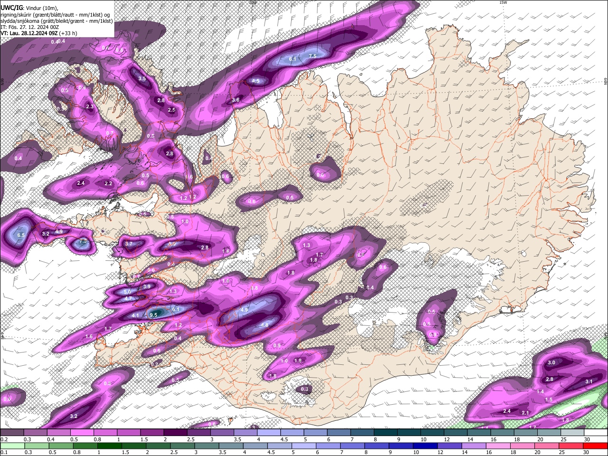This screenshot has width=608, height=456.
Task: Click the 3.9 precipitation label
Action: [x=147, y=286]
